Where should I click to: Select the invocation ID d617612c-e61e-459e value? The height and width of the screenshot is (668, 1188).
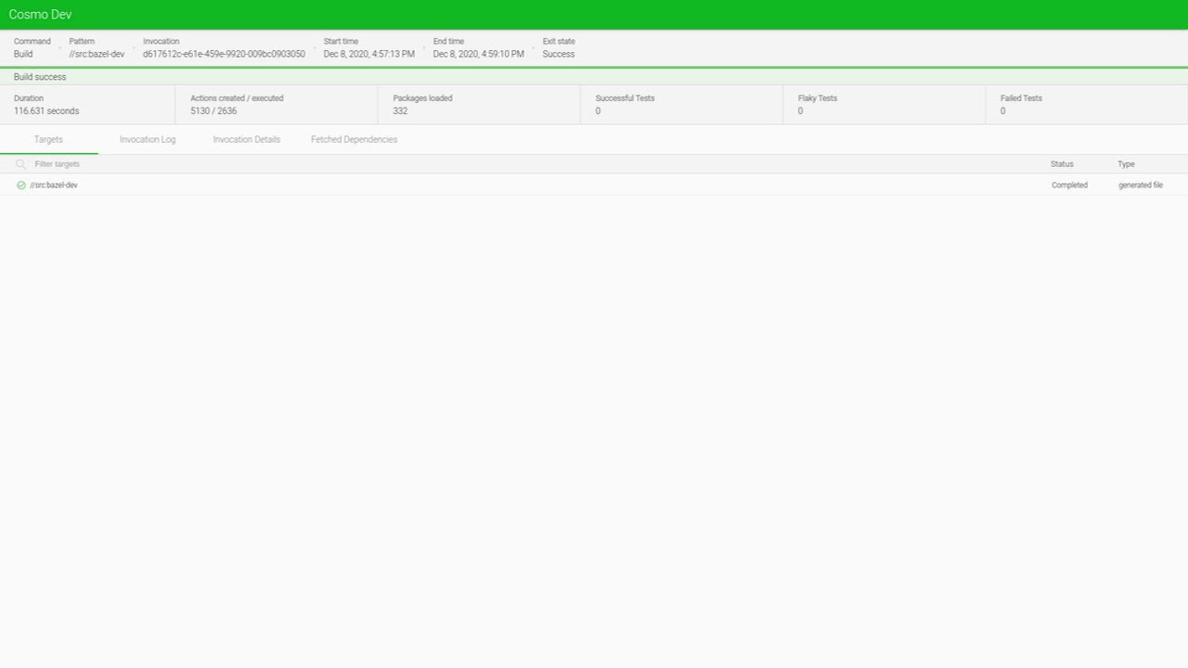pyautogui.click(x=224, y=54)
